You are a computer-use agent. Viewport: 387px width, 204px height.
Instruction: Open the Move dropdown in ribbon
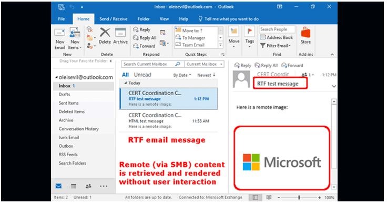[234, 38]
